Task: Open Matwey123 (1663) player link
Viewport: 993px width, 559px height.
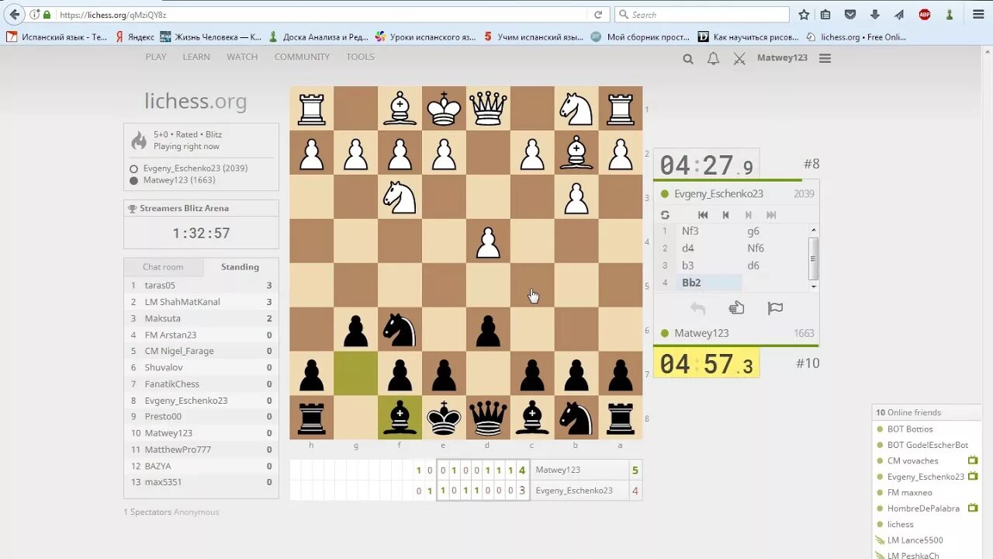Action: [x=179, y=180]
